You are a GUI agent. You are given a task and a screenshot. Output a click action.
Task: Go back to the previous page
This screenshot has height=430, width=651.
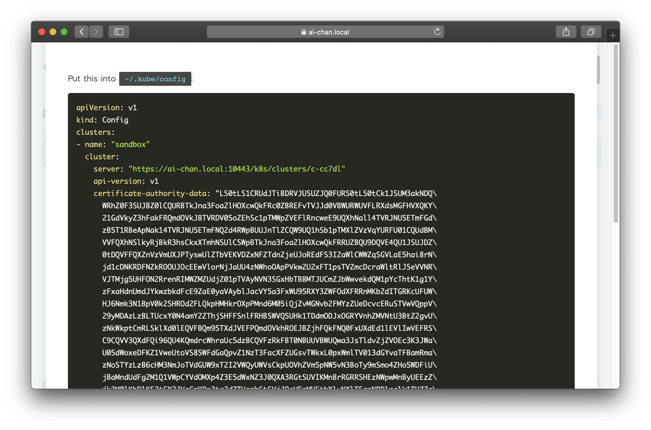tap(82, 32)
